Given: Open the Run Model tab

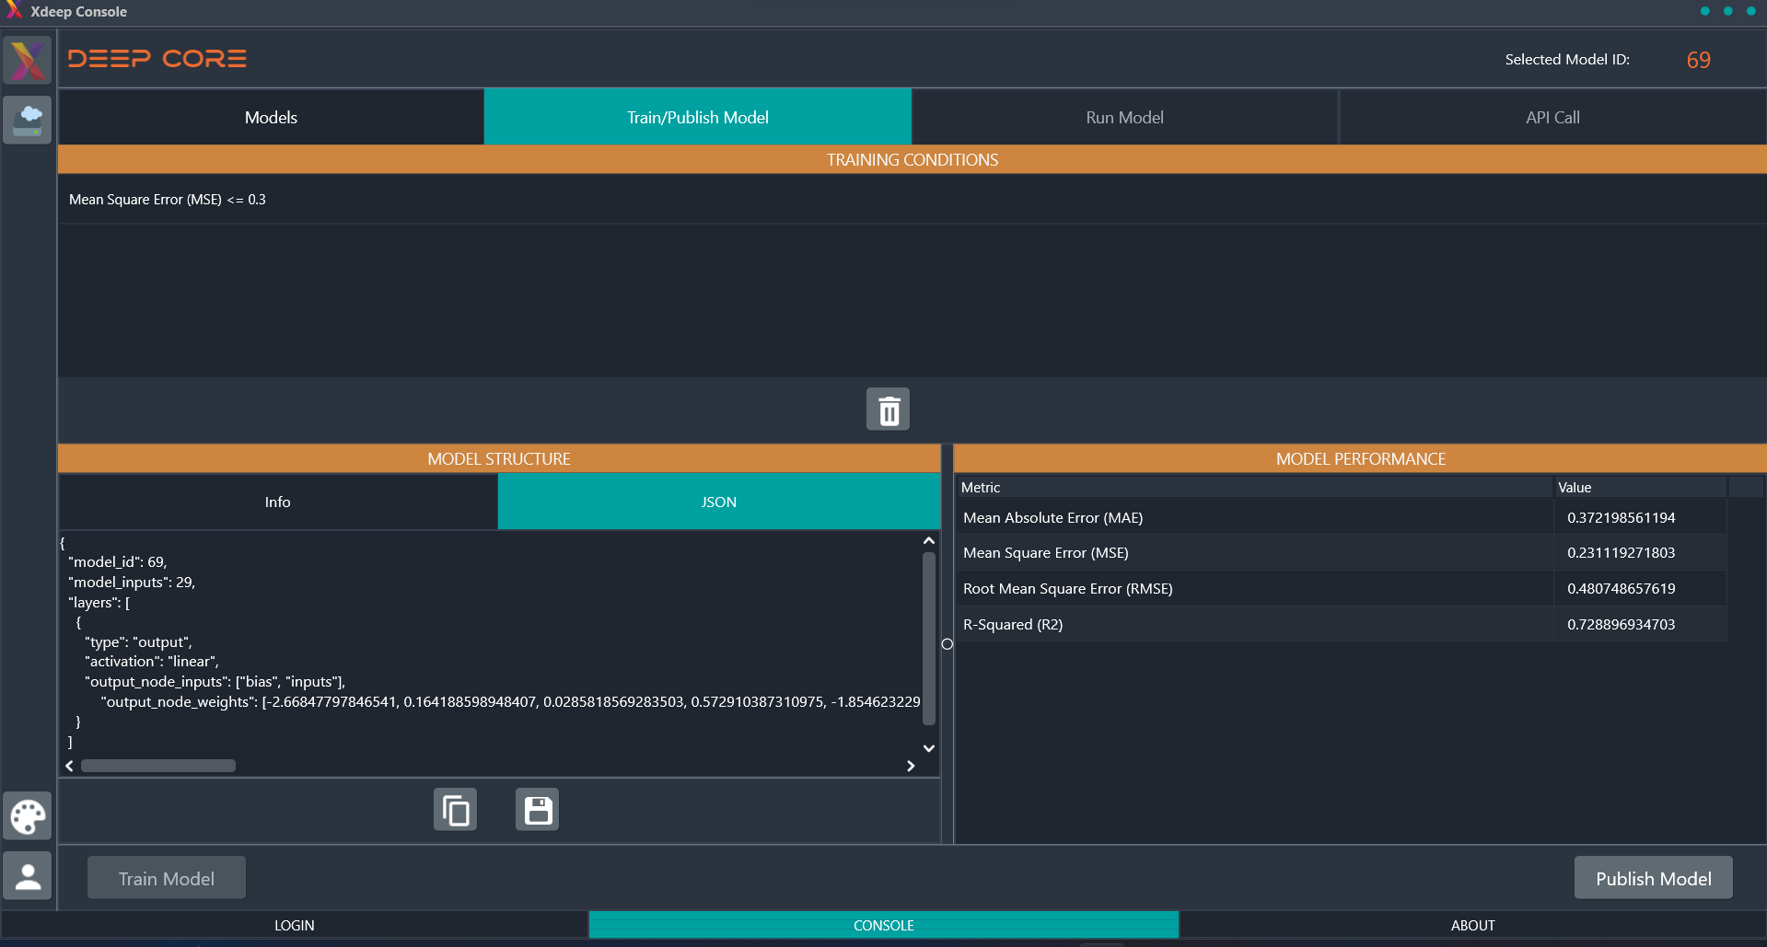Looking at the screenshot, I should [x=1124, y=117].
